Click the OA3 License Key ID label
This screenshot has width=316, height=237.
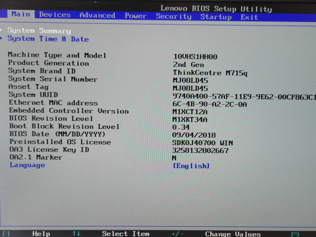[x=49, y=150]
